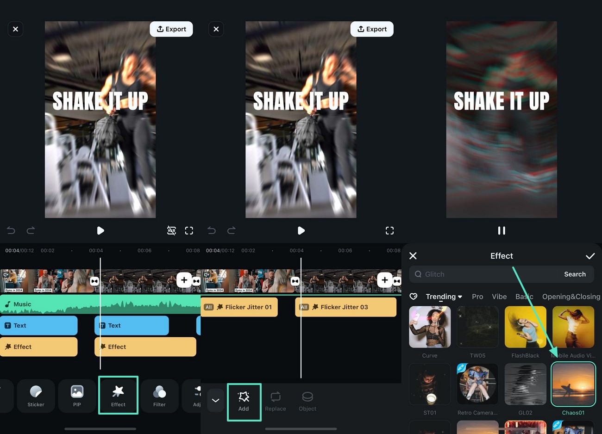The image size is (602, 434).
Task: Select the second Text clip at the playhead
Action: coord(132,326)
